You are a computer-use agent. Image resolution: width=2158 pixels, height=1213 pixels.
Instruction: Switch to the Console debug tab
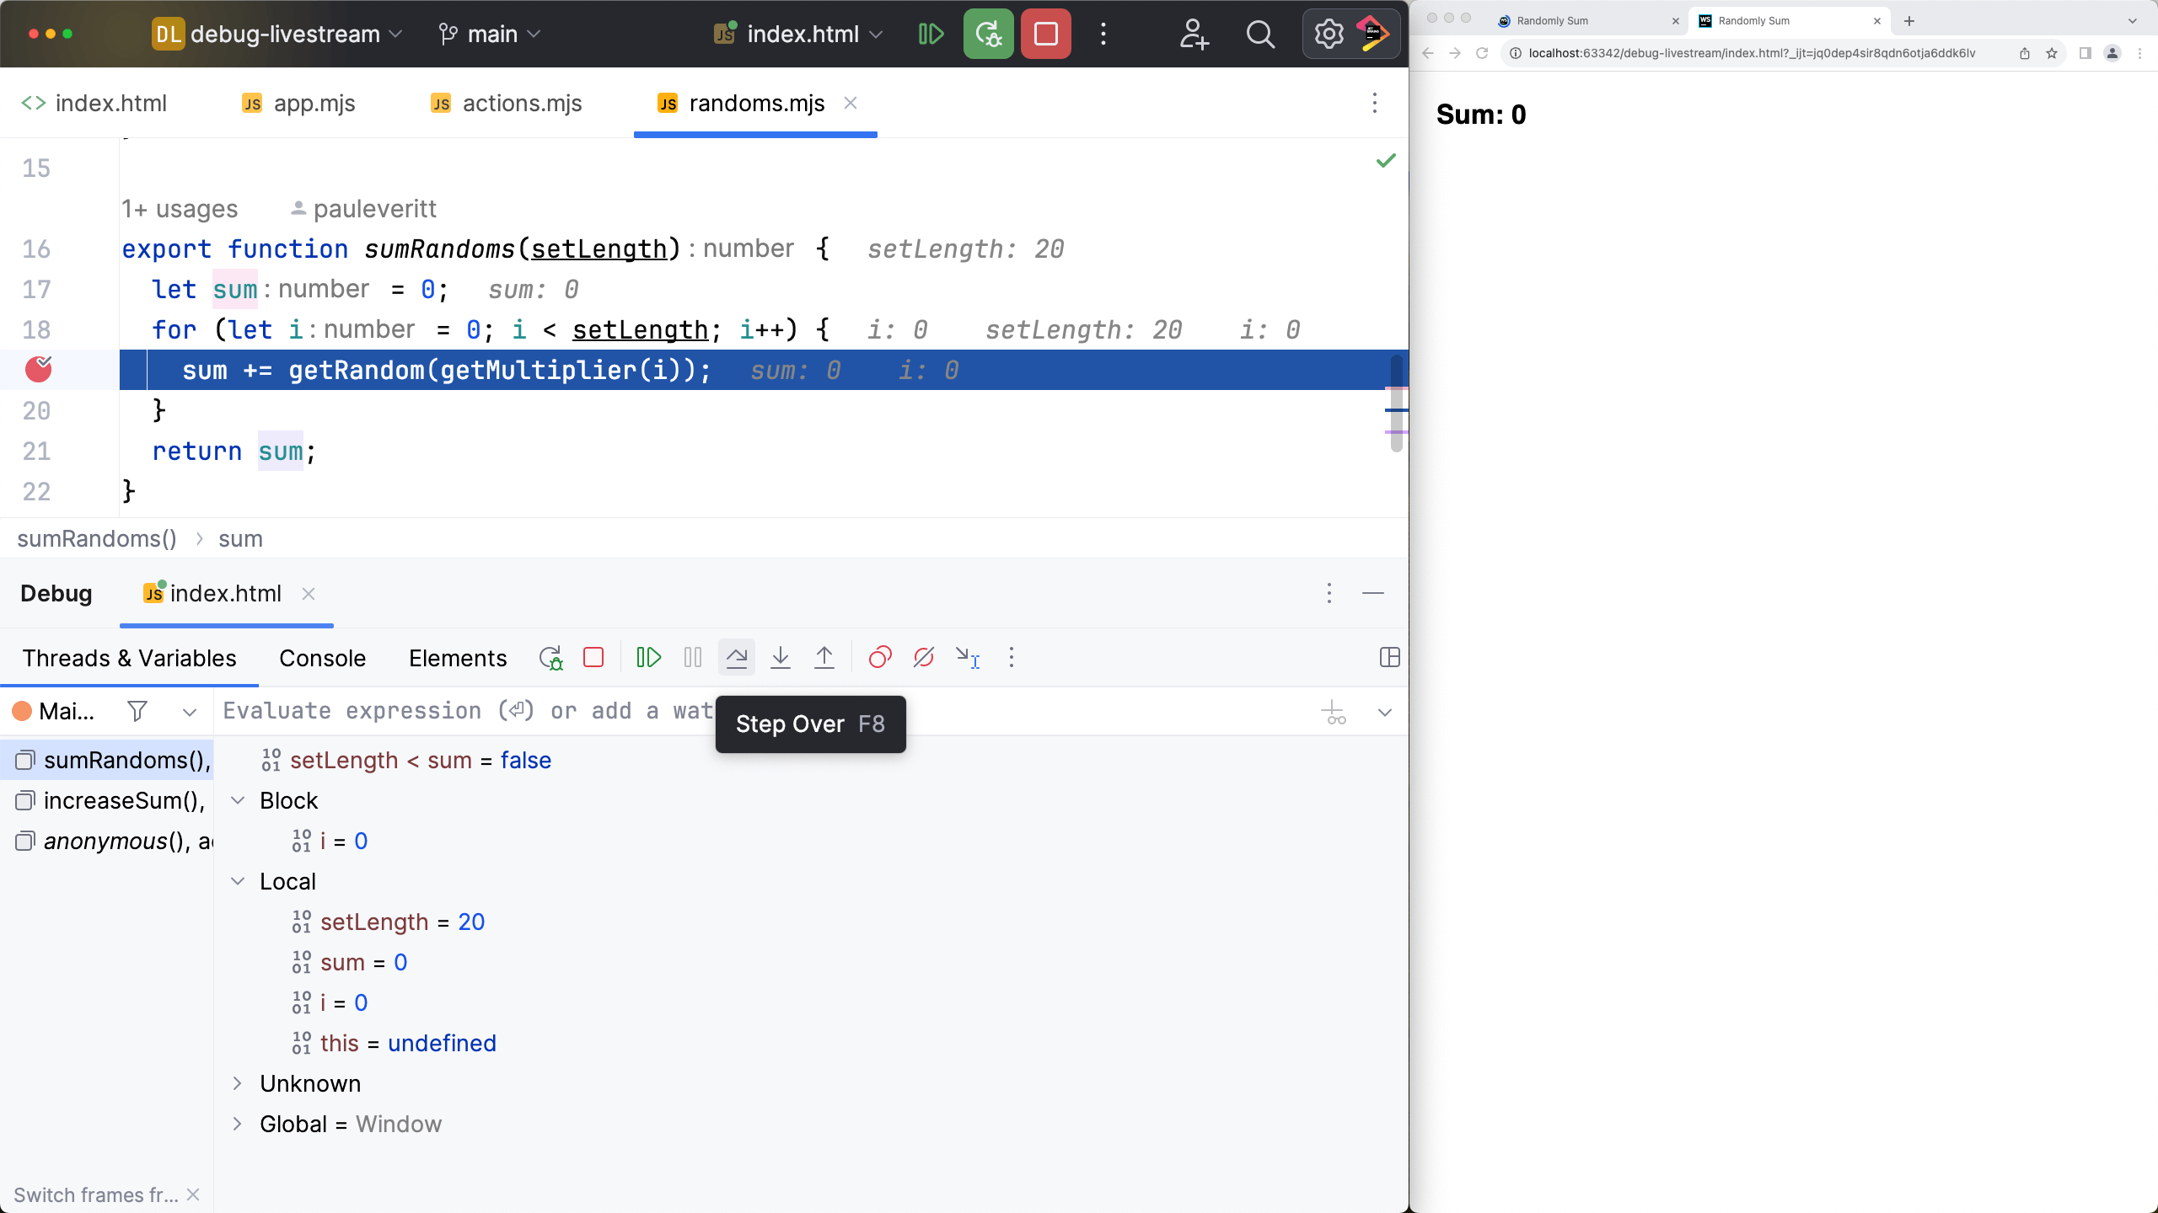322,658
